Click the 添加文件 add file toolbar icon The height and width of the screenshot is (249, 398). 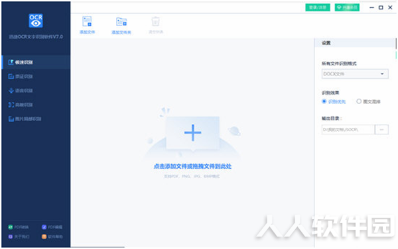point(87,22)
